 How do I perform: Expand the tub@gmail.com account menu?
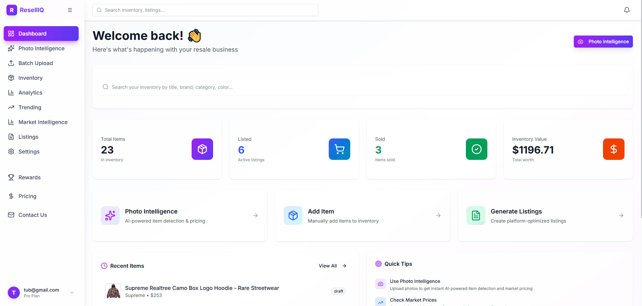72,292
